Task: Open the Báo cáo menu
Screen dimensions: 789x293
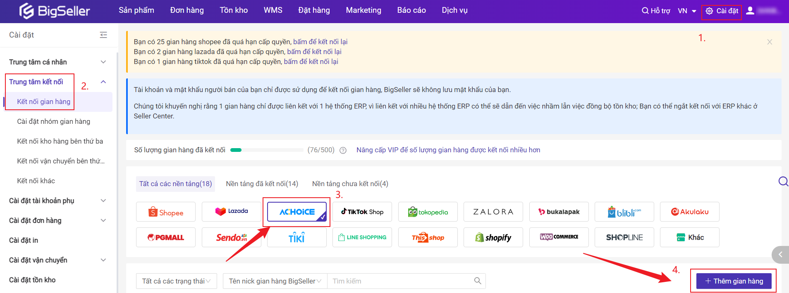Action: click(x=411, y=10)
